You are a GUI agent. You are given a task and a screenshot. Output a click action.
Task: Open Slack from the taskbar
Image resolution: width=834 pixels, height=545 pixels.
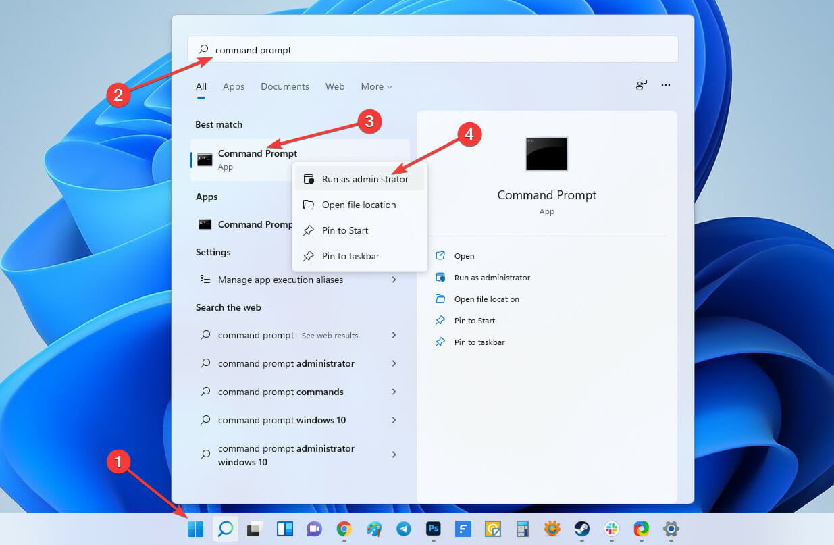611,529
